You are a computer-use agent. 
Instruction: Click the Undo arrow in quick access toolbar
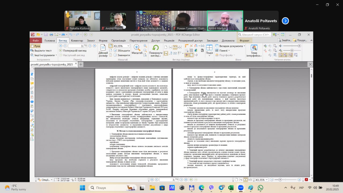[71, 35]
